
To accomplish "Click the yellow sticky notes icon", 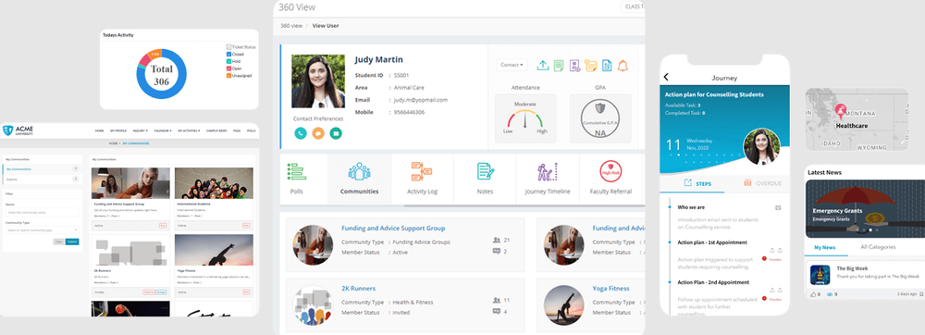I will tap(590, 66).
